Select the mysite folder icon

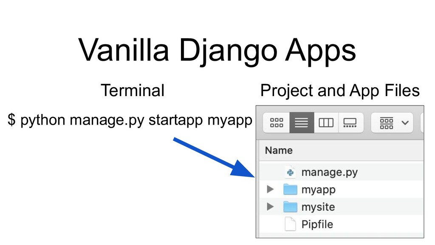point(290,207)
